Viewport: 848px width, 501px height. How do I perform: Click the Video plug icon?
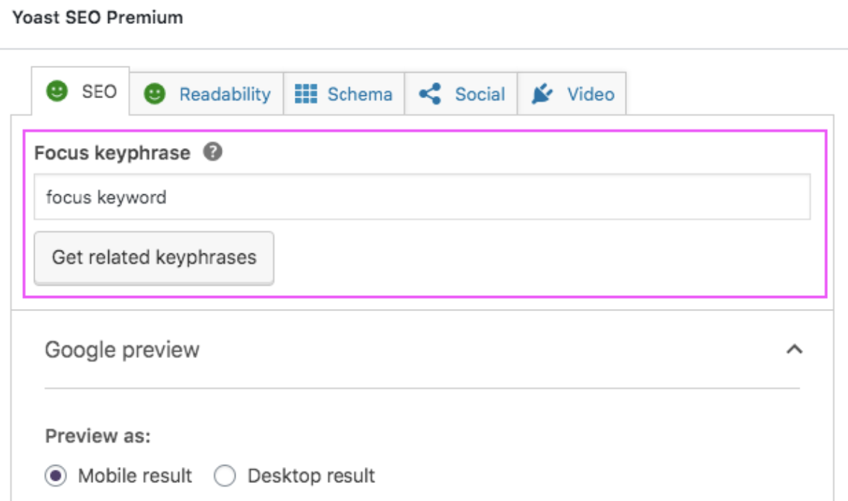(542, 94)
